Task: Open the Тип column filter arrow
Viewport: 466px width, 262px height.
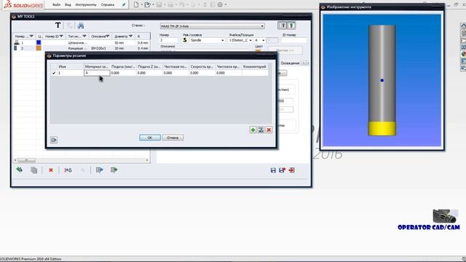Action: [84, 36]
